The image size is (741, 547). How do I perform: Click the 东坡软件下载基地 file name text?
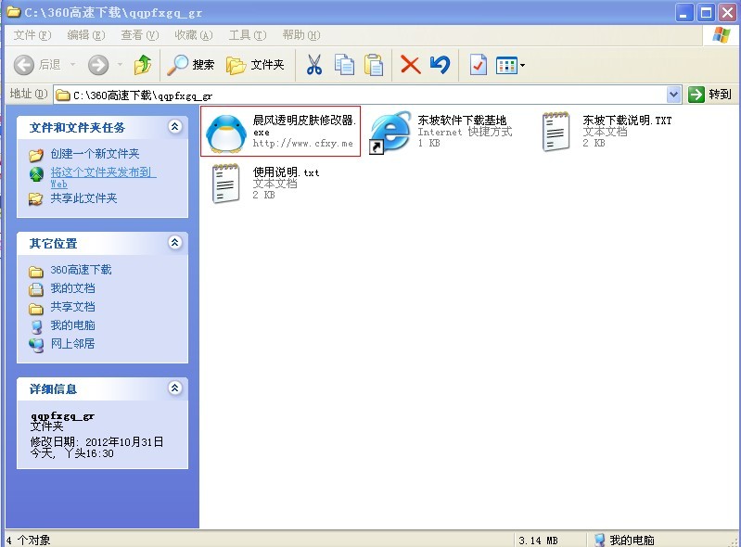coord(462,121)
